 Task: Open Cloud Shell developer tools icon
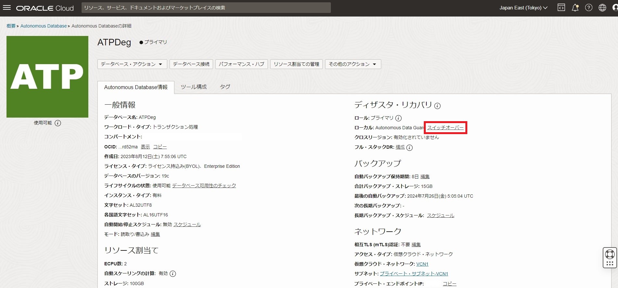(561, 8)
